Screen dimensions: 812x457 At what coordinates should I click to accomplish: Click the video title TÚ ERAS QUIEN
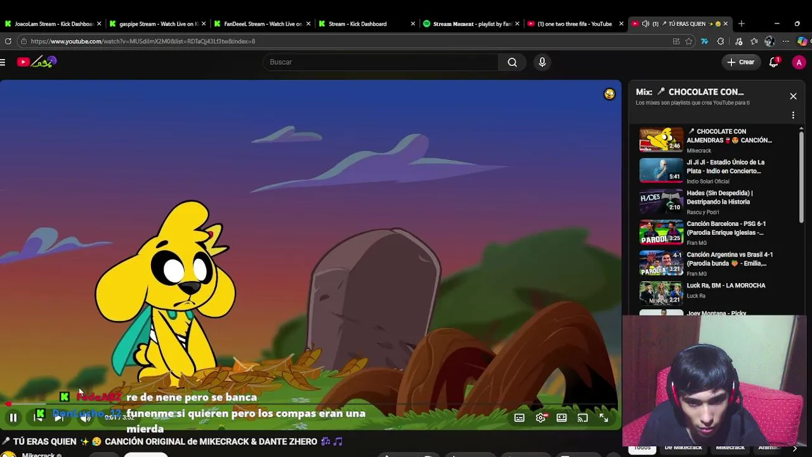pos(172,441)
